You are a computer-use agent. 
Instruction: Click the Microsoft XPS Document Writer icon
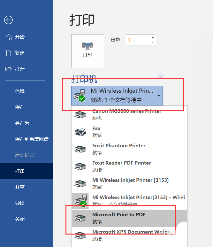click(x=80, y=235)
